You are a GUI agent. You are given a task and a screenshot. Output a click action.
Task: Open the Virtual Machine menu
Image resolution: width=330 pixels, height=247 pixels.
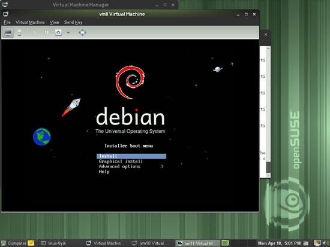pos(30,22)
